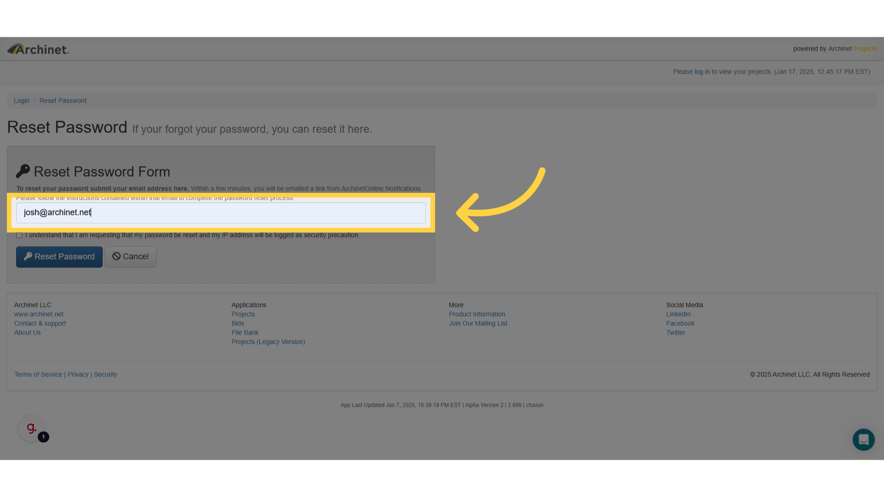Visit the www.archinet.net footer link
884x497 pixels.
click(x=39, y=314)
